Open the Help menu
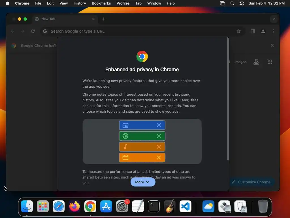The width and height of the screenshot is (290, 218). point(170,3)
